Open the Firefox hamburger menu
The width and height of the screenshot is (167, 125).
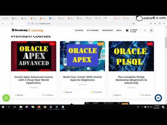pyautogui.click(x=164, y=24)
